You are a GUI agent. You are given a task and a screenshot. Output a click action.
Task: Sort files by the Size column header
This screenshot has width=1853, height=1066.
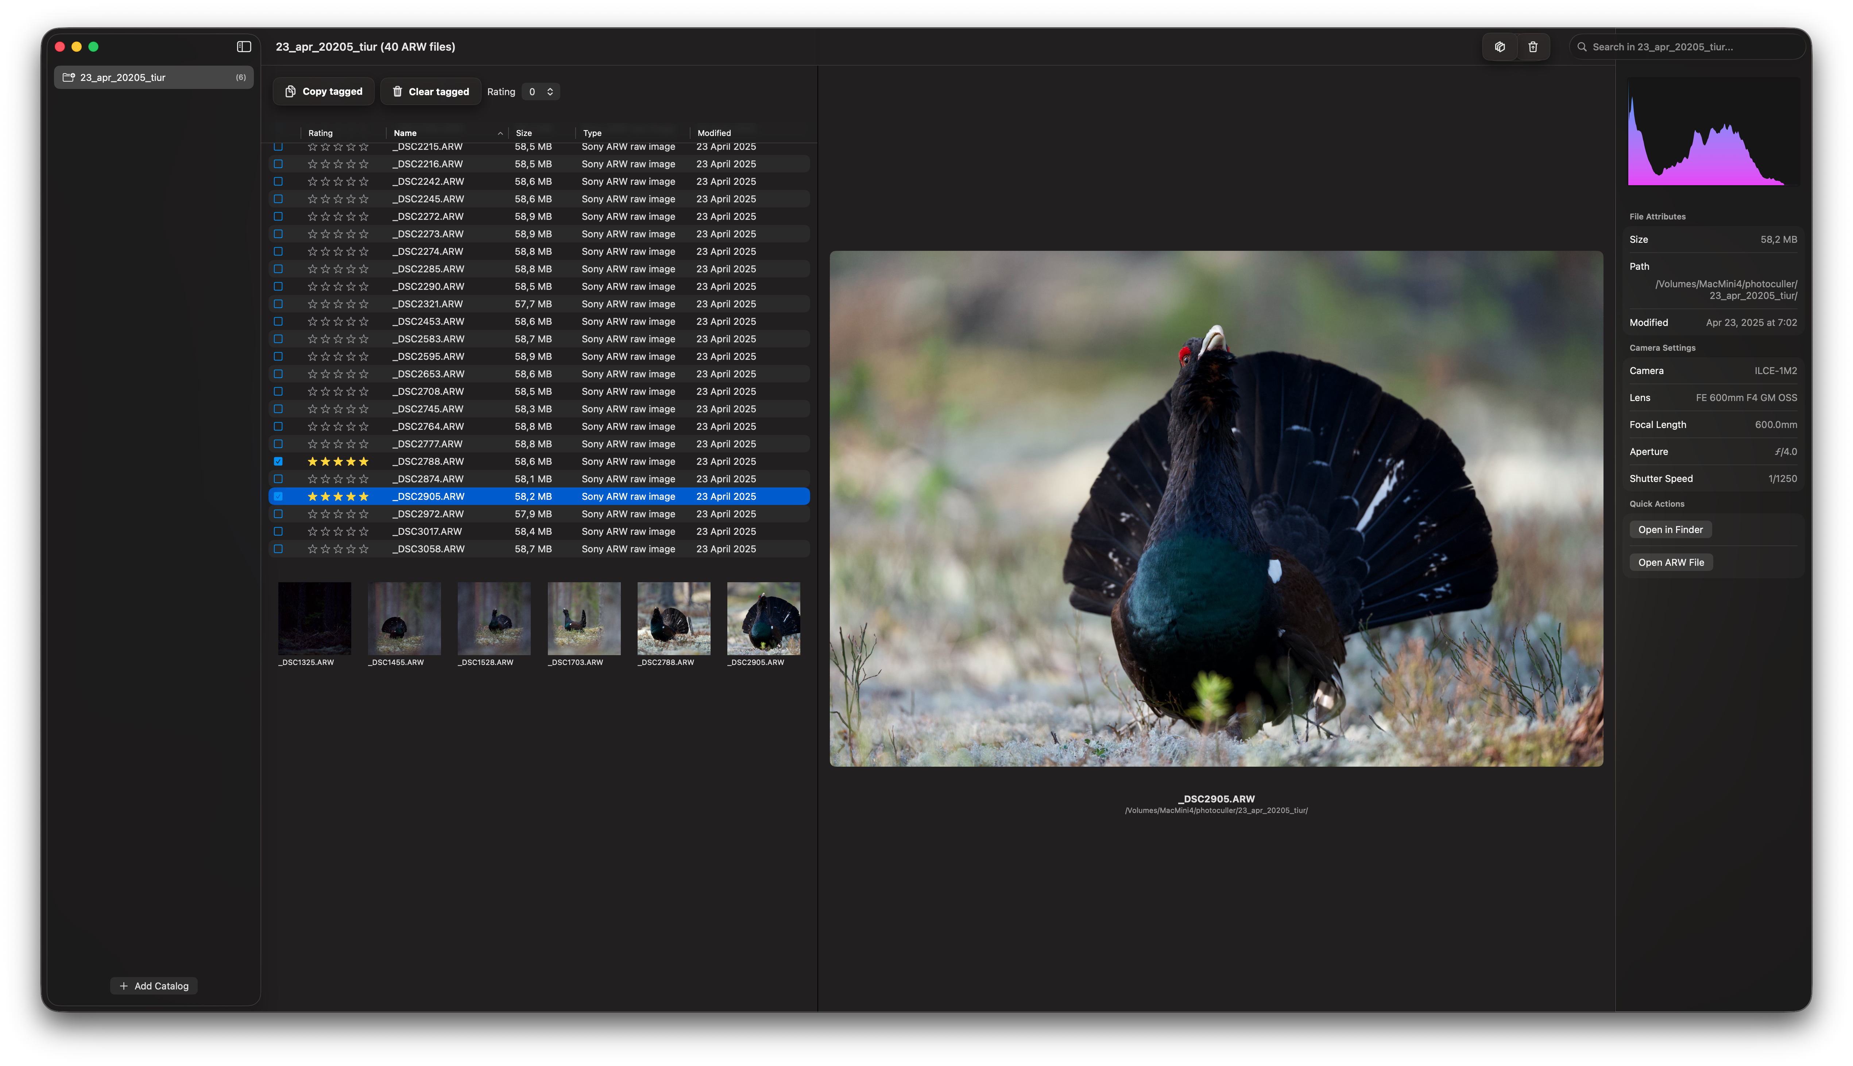click(x=524, y=132)
